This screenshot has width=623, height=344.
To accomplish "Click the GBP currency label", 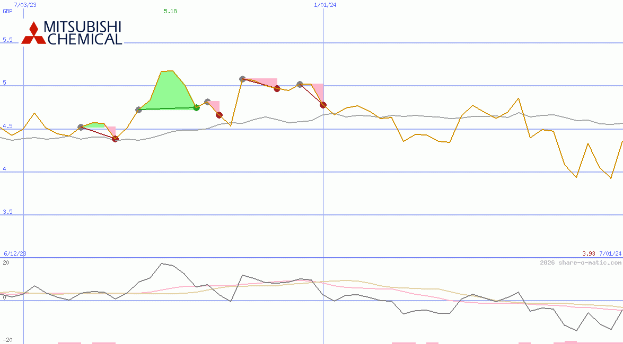I will pos(7,11).
